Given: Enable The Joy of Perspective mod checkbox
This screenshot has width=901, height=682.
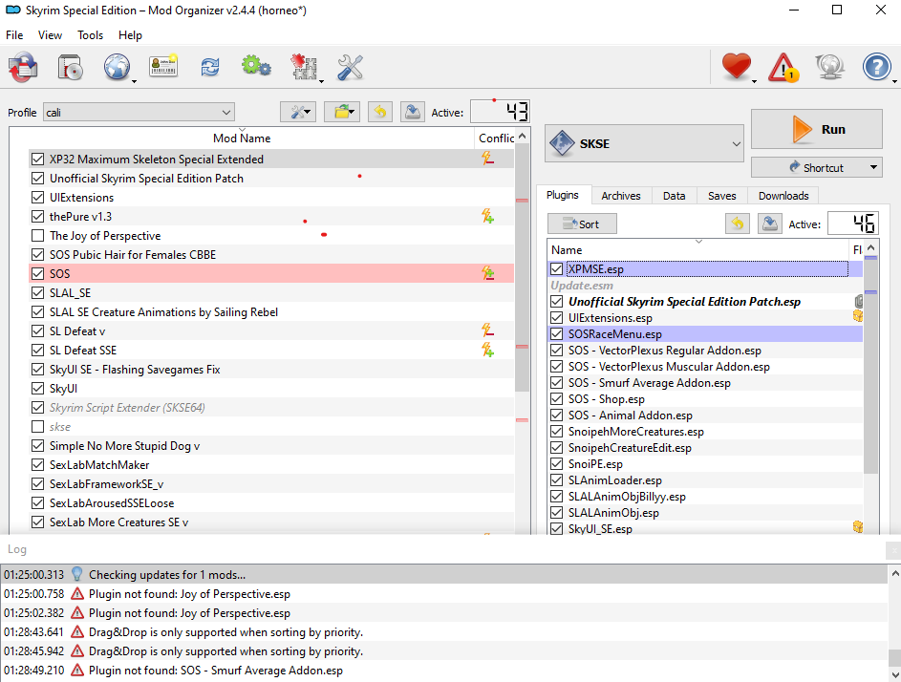Looking at the screenshot, I should pyautogui.click(x=38, y=236).
